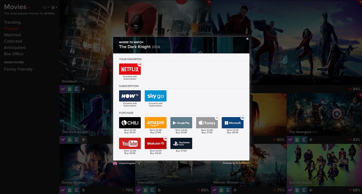The image size is (362, 194).
Task: Toggle the watched checkmark under The Avengers
Action: pos(290,140)
